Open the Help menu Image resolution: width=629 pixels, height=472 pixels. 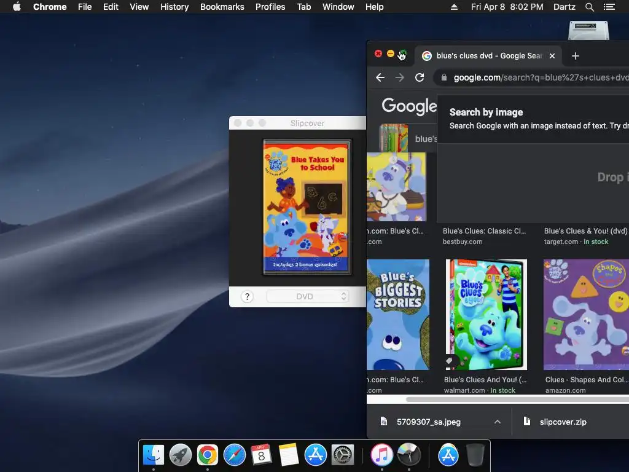click(x=374, y=7)
